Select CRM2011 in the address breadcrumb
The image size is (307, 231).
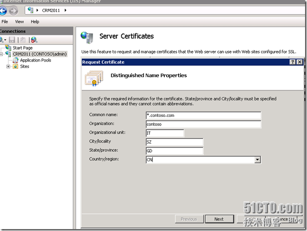click(51, 10)
